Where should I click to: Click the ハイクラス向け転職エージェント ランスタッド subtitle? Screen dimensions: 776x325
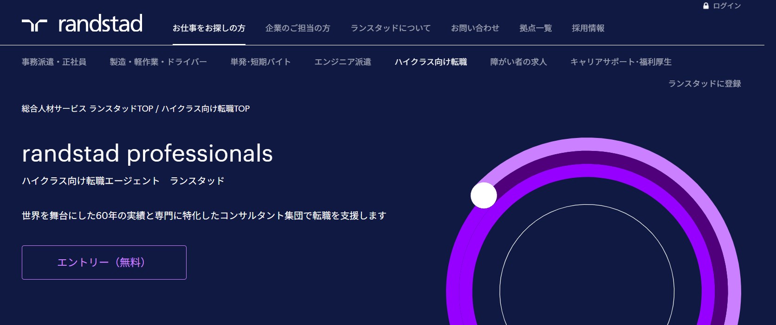click(123, 181)
